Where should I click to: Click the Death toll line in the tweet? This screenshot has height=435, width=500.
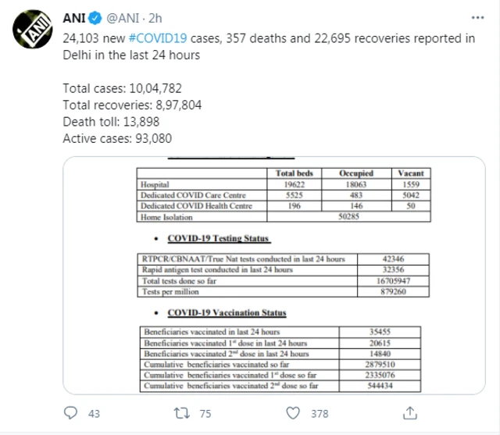(x=109, y=122)
